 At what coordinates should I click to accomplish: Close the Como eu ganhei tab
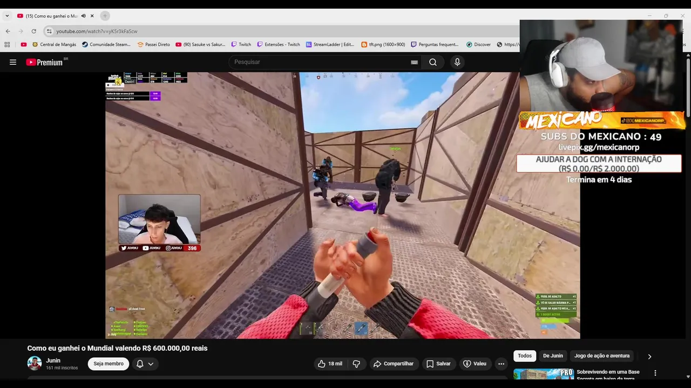[92, 16]
